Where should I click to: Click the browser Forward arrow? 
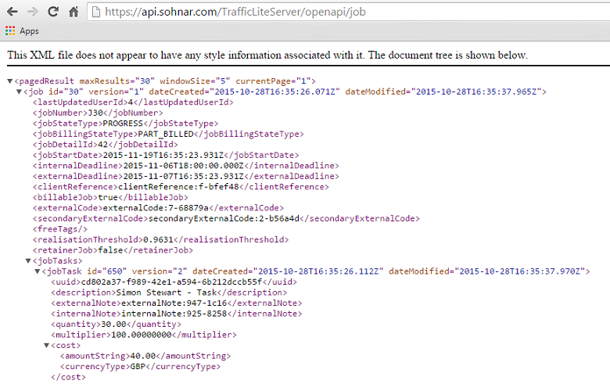tap(32, 13)
